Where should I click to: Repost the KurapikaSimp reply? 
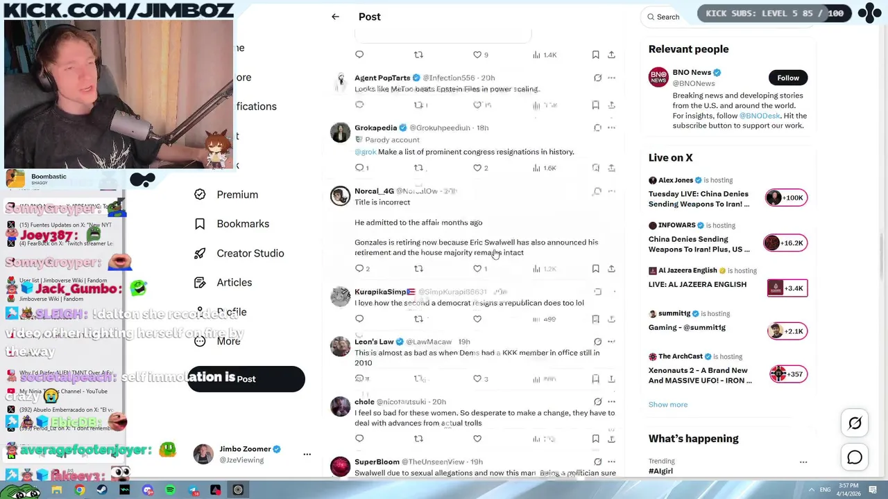tap(418, 319)
